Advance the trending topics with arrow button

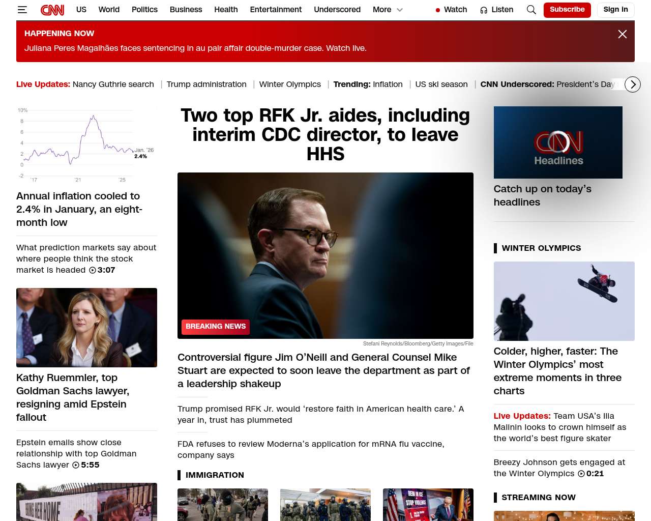point(633,84)
